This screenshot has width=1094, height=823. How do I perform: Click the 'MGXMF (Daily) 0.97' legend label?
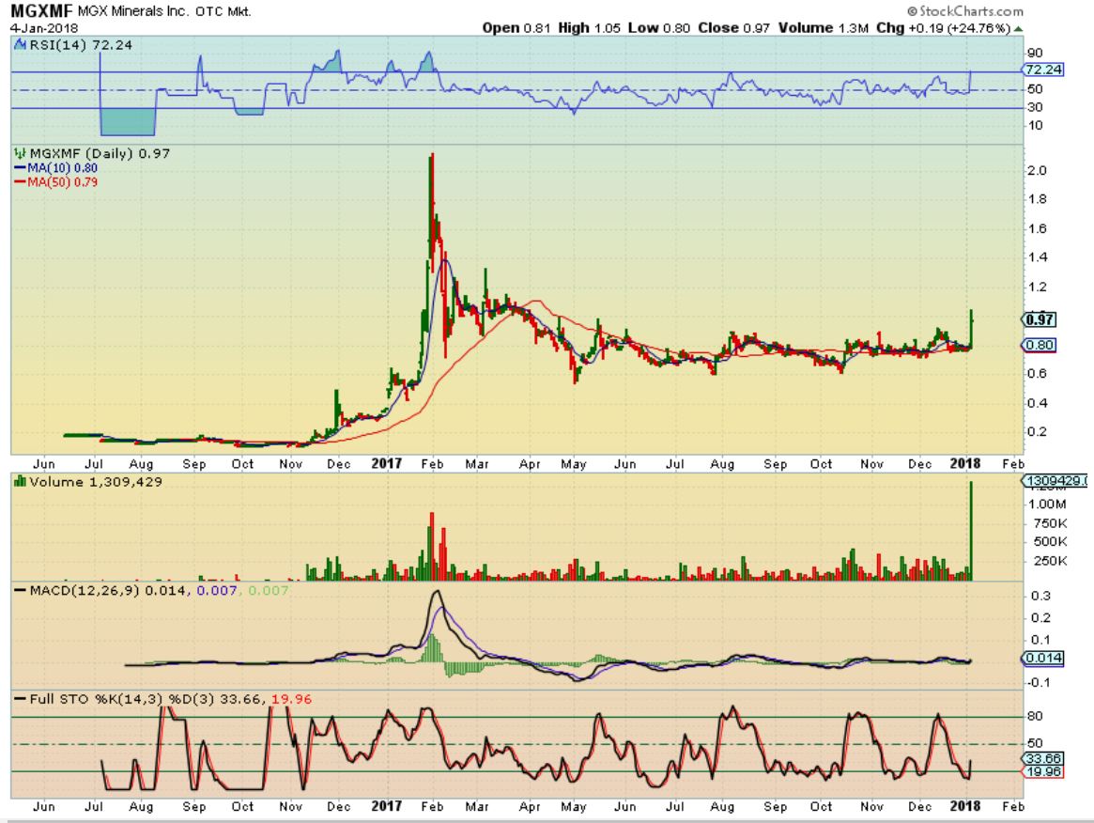point(100,153)
